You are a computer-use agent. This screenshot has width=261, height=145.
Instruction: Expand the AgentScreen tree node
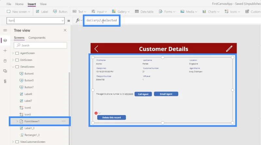coord(13,53)
